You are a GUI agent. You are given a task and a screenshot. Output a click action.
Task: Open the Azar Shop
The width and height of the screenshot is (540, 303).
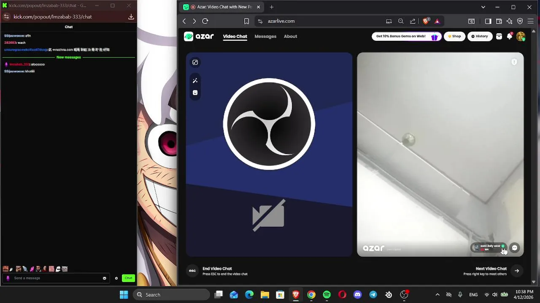pos(454,36)
